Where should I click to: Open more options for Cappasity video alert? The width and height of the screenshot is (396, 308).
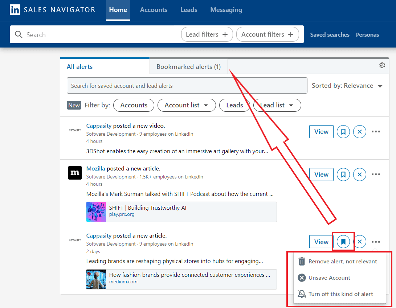(376, 132)
